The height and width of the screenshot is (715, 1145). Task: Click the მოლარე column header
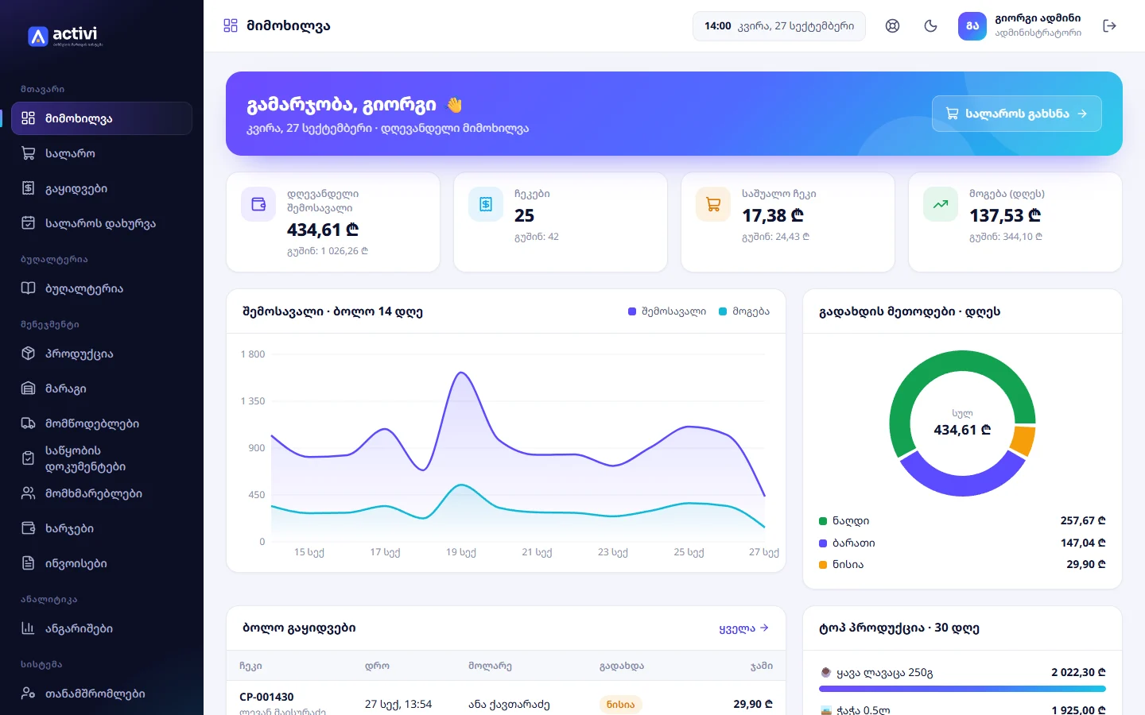coord(490,666)
